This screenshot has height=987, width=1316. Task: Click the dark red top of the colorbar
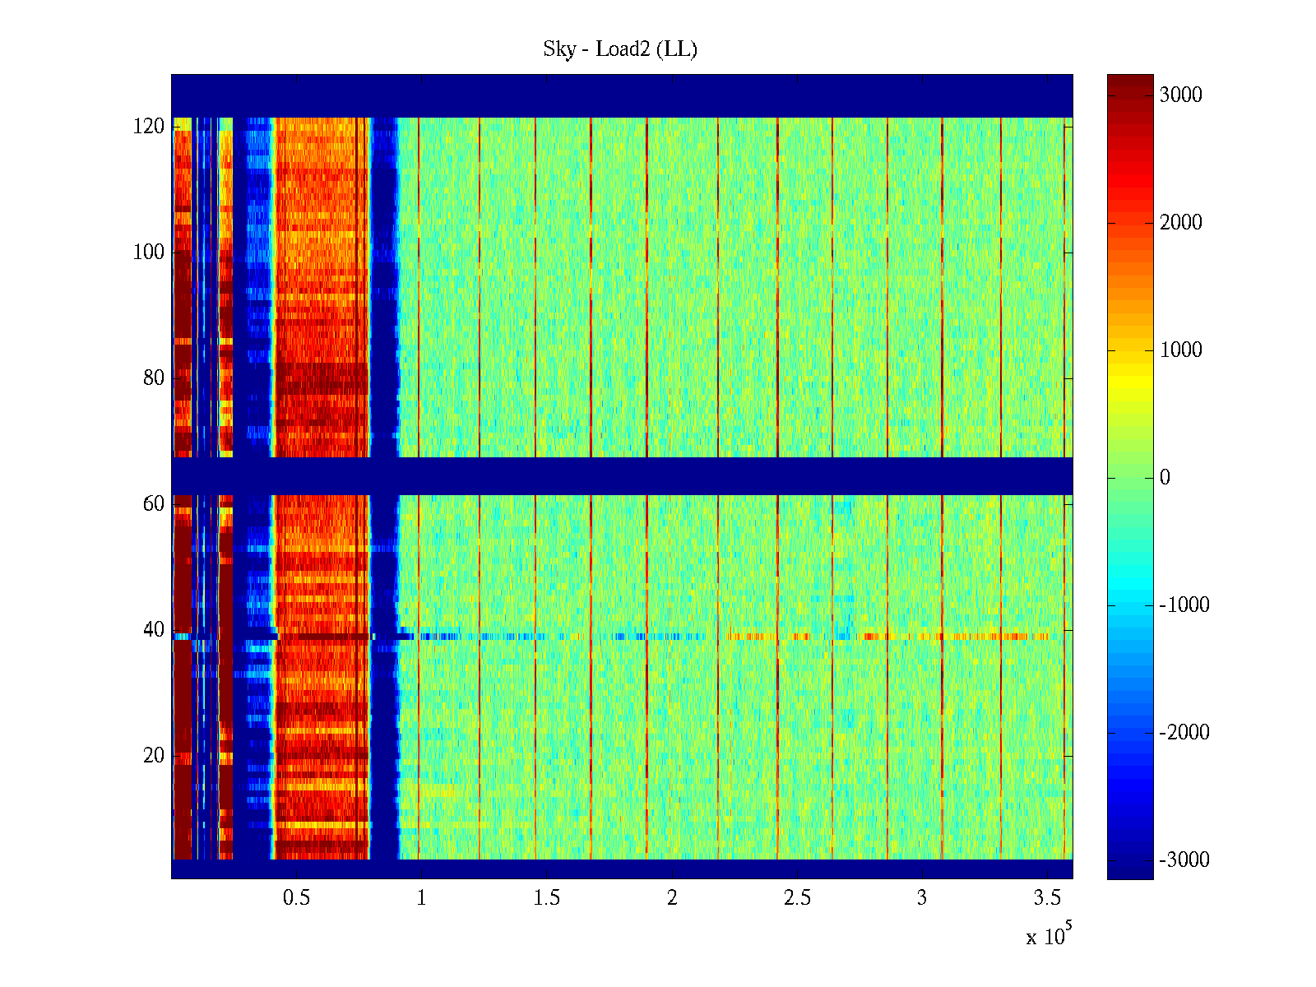1129,82
